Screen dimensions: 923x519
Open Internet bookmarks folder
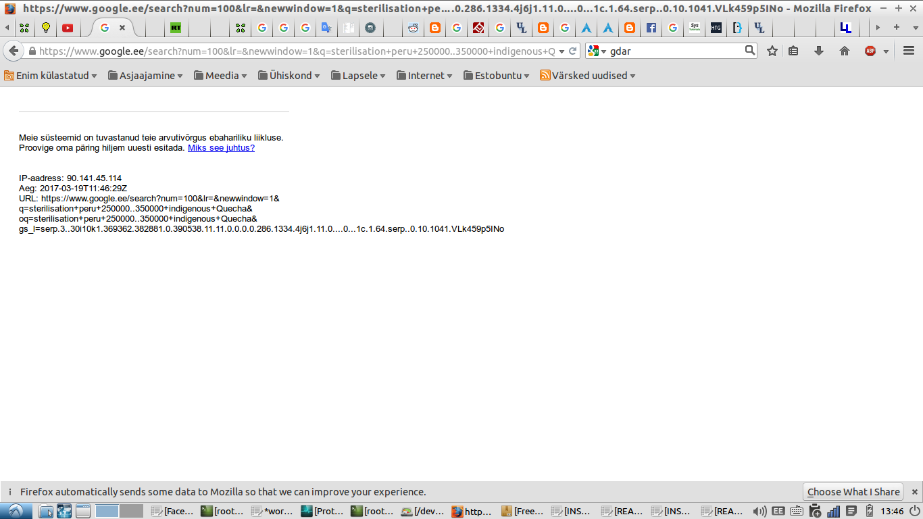tap(425, 76)
